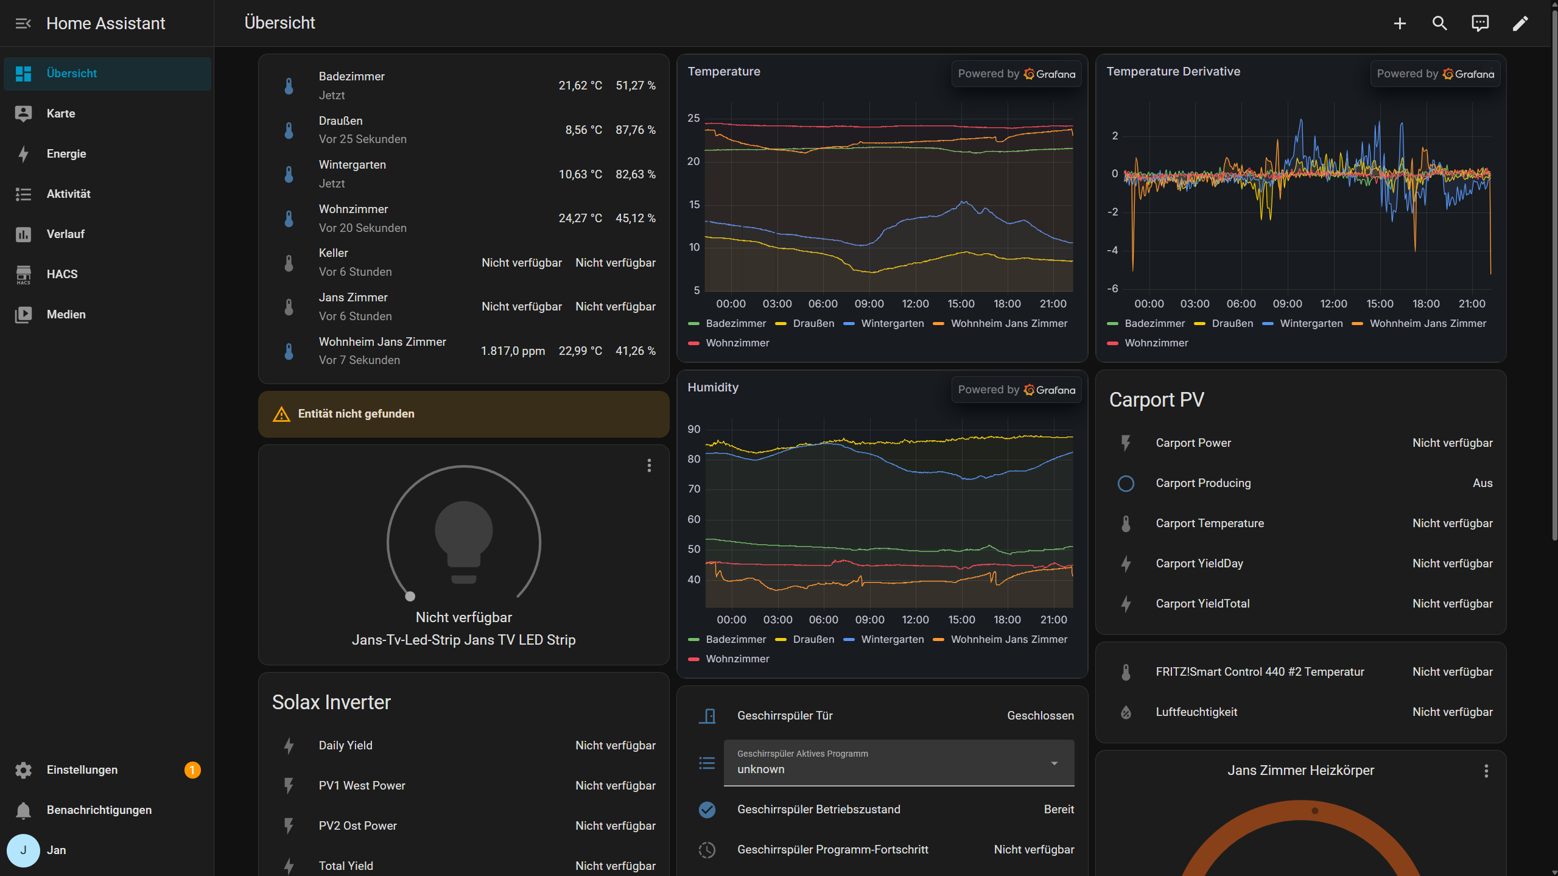
Task: Click the warning triangle icon
Action: (x=281, y=414)
